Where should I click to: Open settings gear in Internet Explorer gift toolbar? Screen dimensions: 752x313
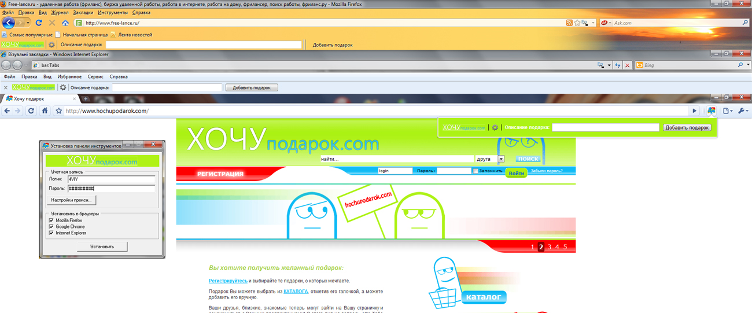(x=63, y=87)
